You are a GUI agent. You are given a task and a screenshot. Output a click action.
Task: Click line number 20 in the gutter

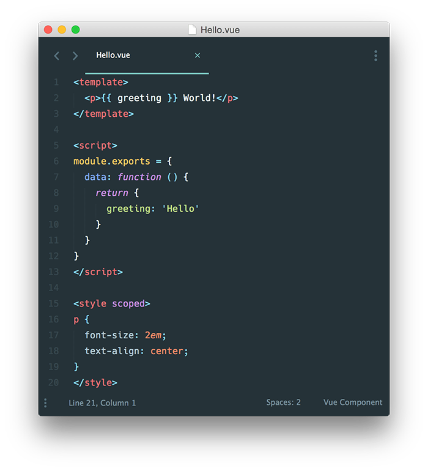click(x=53, y=383)
